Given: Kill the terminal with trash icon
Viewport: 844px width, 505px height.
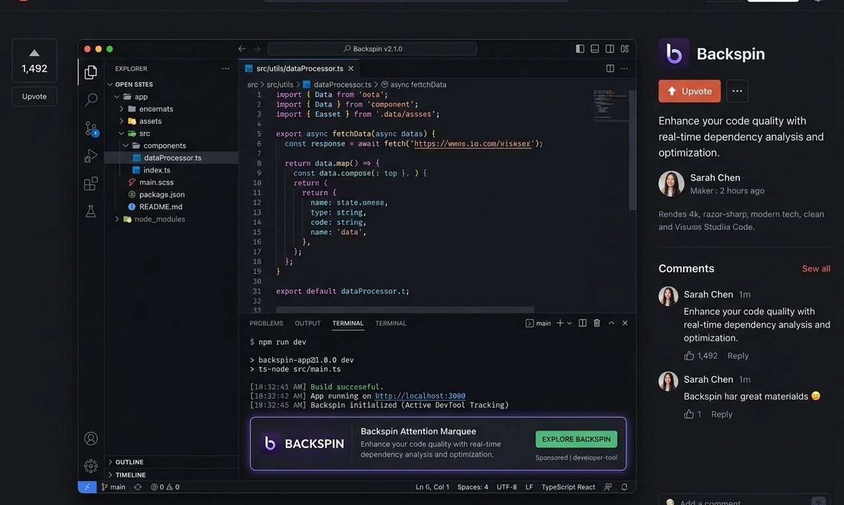Looking at the screenshot, I should pos(597,323).
